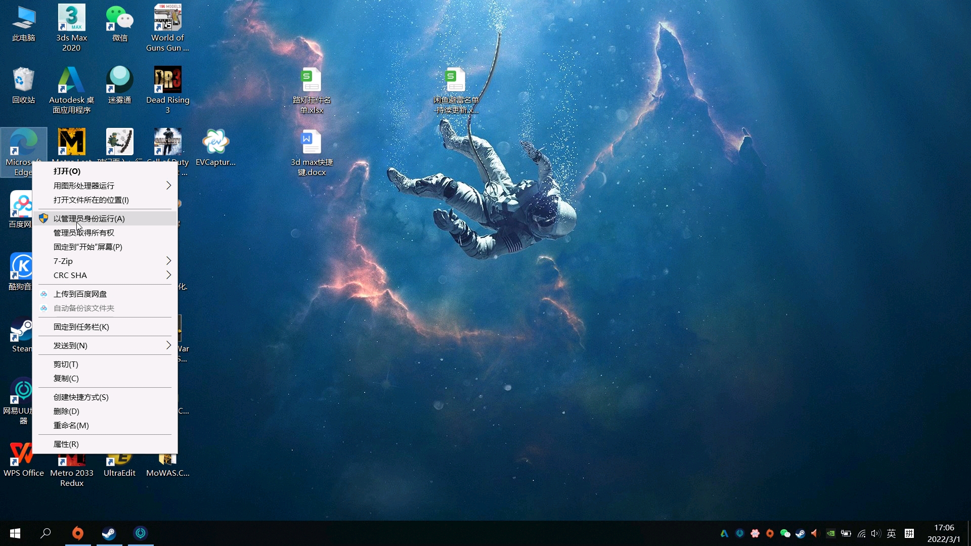The height and width of the screenshot is (546, 971).
Task: Open the Windows Start button
Action: pos(15,533)
